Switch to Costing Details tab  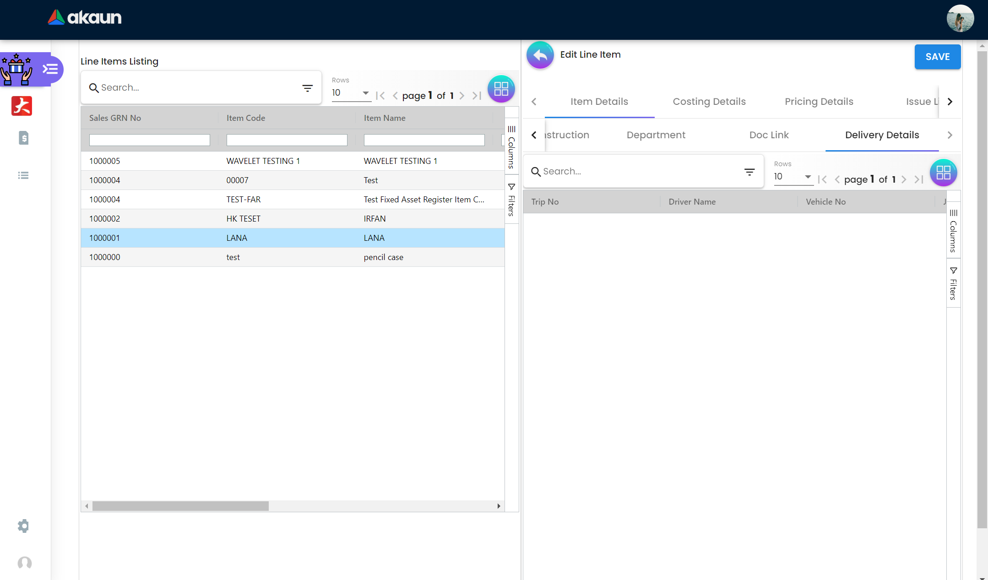click(x=709, y=102)
